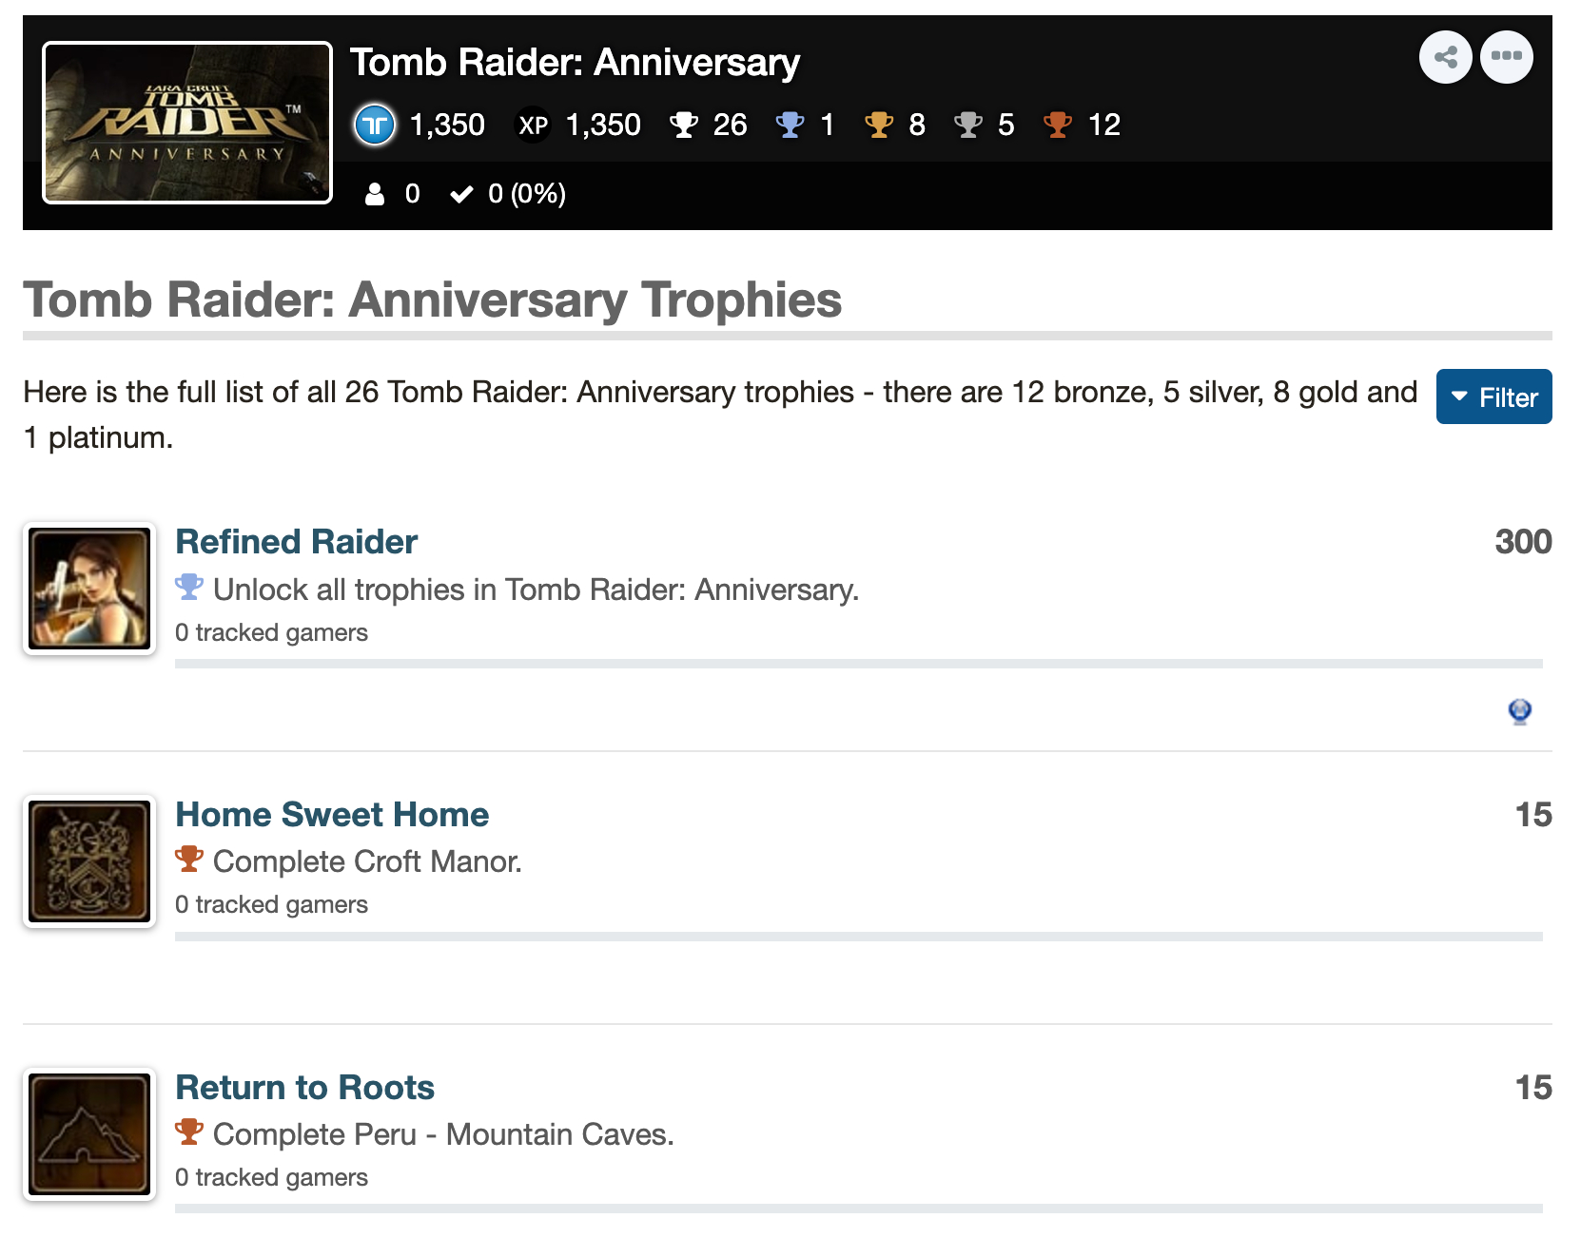Click the Home Sweet Home progress bar
The height and width of the screenshot is (1257, 1581).
tap(858, 937)
